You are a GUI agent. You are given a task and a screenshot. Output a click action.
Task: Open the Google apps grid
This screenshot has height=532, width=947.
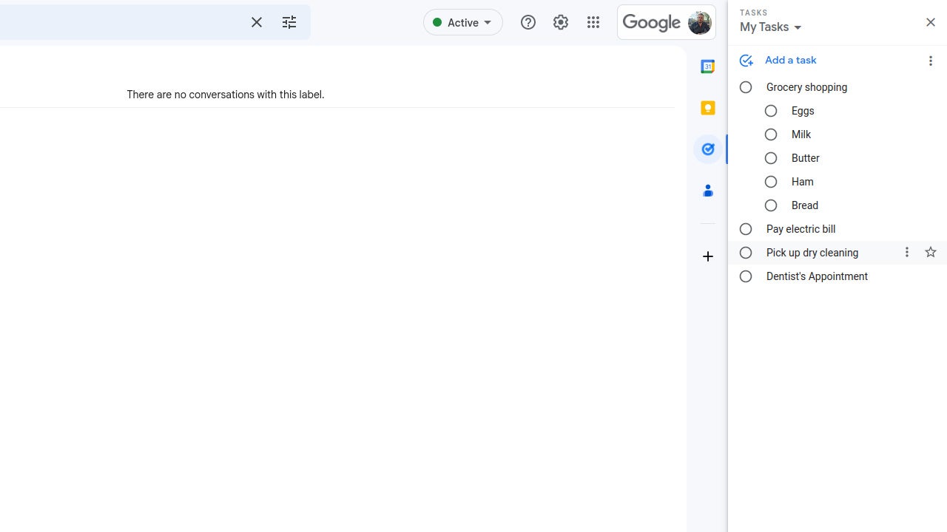pyautogui.click(x=593, y=22)
